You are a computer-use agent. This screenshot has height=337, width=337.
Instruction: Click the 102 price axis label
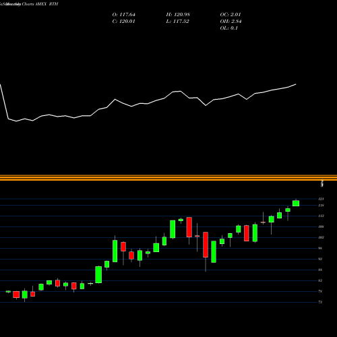[321, 237]
